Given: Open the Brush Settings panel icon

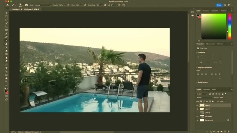Looking at the screenshot, I should 26,5.
